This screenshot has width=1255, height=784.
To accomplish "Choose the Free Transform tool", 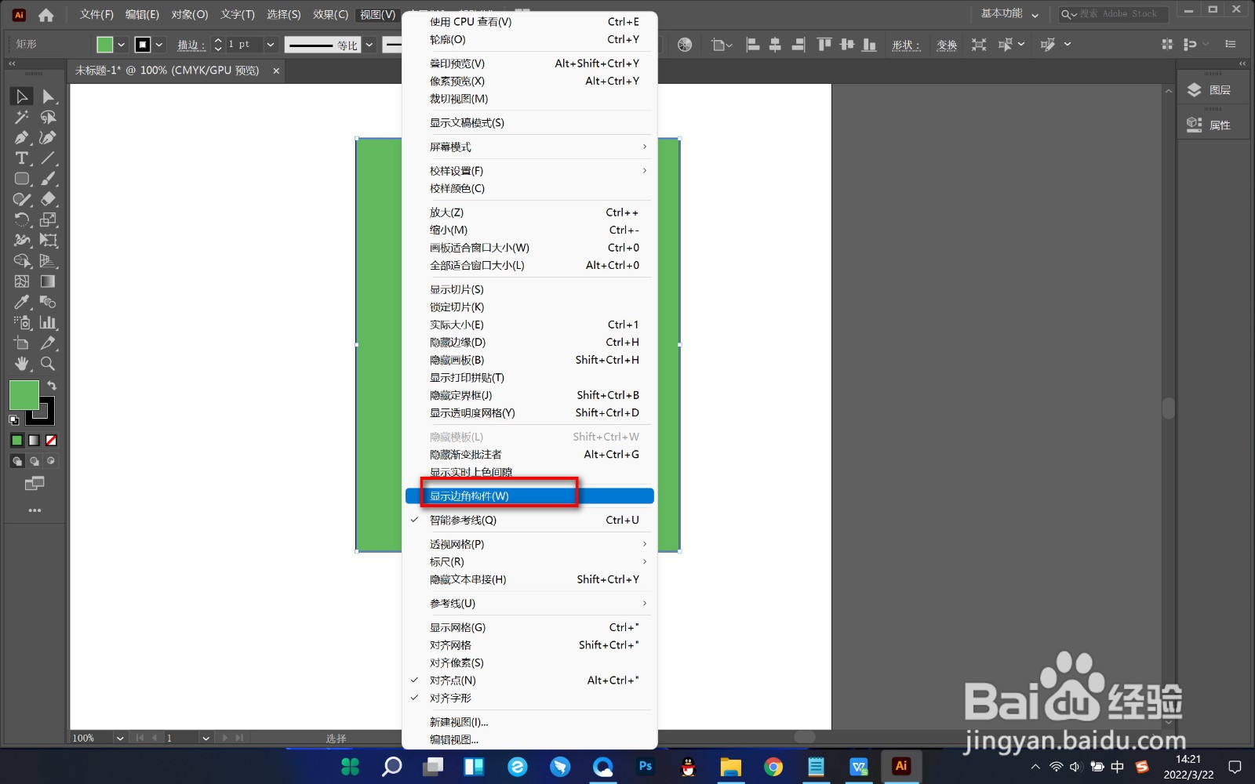I will click(x=48, y=241).
